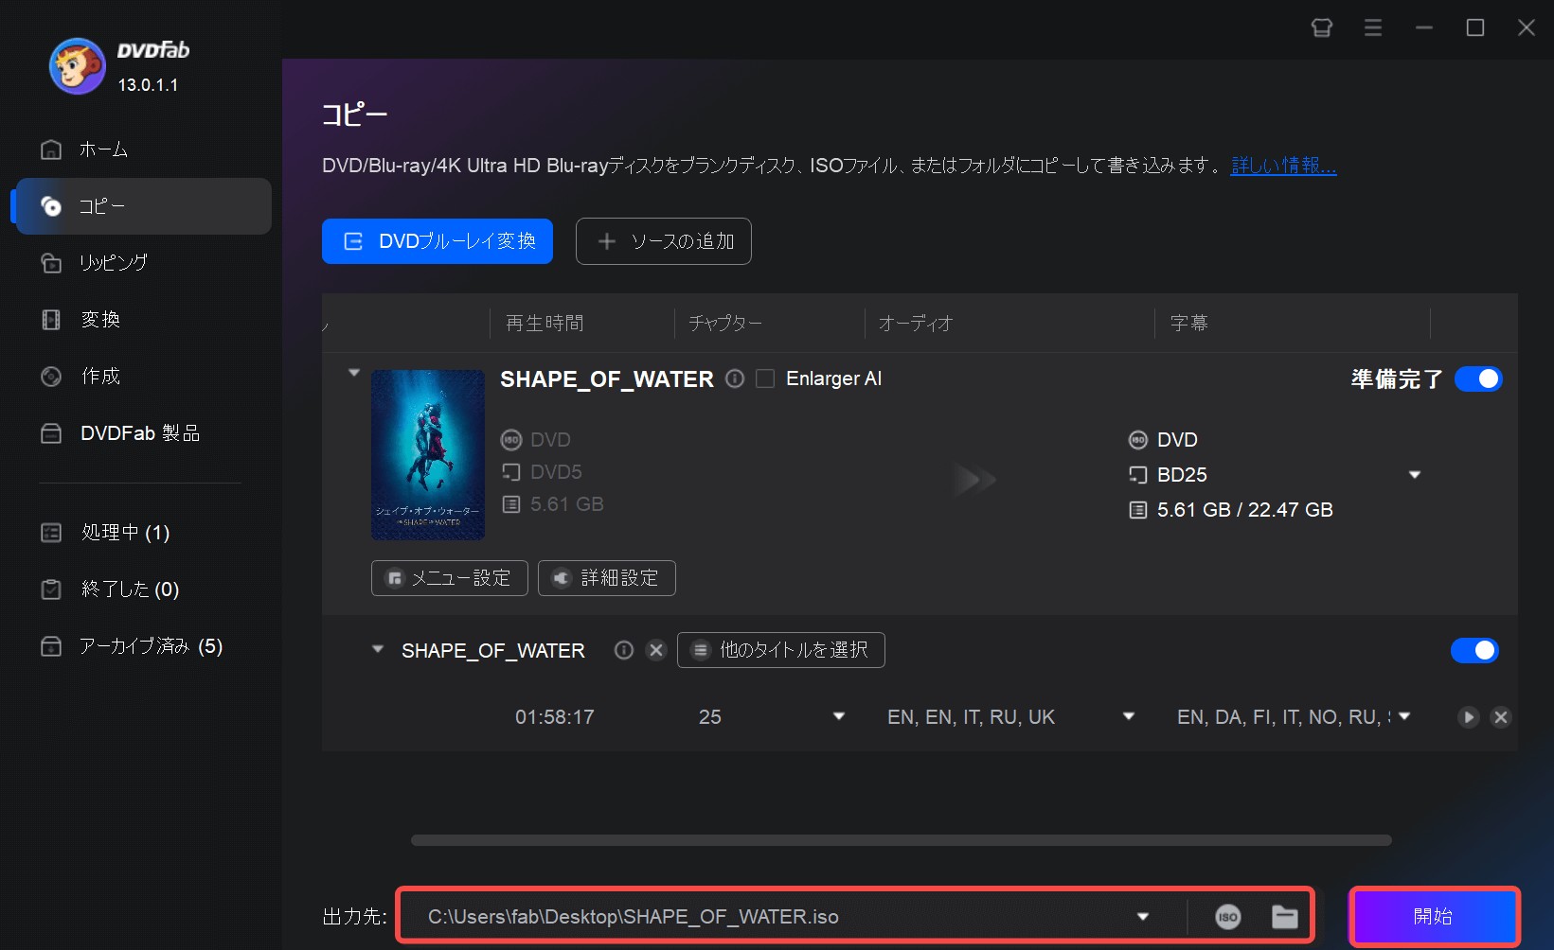Click the source DVD5 icon

pyautogui.click(x=511, y=472)
